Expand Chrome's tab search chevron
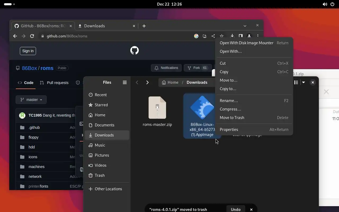The image size is (339, 212). coord(245,26)
